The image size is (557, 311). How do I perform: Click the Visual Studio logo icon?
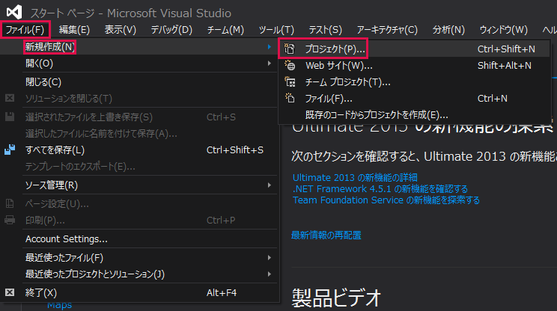[14, 12]
